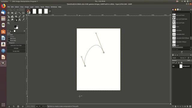Image resolution: width=192 pixels, height=108 pixels.
Task: Click refresh fonts button in Fonts panel
Action: click(182, 52)
